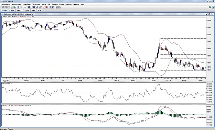The height and width of the screenshot is (130, 215).
Task: Open the Chart Type menu
Action: point(26,4)
